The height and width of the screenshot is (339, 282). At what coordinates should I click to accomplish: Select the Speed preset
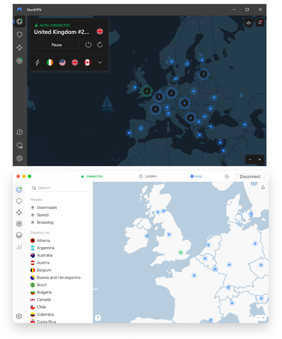(x=39, y=215)
